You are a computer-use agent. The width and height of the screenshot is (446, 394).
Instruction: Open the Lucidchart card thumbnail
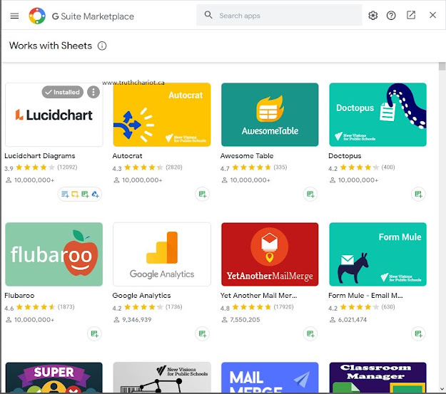tap(54, 115)
